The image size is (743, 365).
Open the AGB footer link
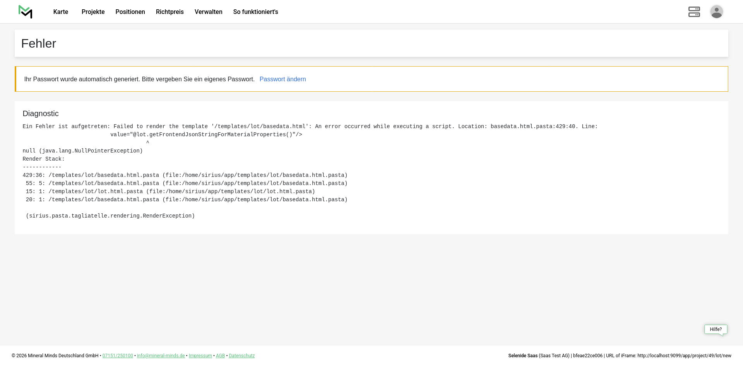pyautogui.click(x=220, y=356)
